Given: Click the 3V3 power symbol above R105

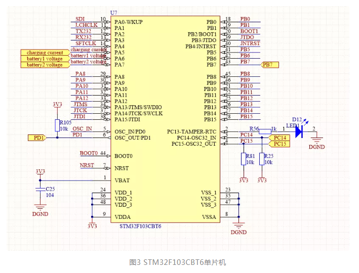Looking at the screenshot, I should click(57, 105).
